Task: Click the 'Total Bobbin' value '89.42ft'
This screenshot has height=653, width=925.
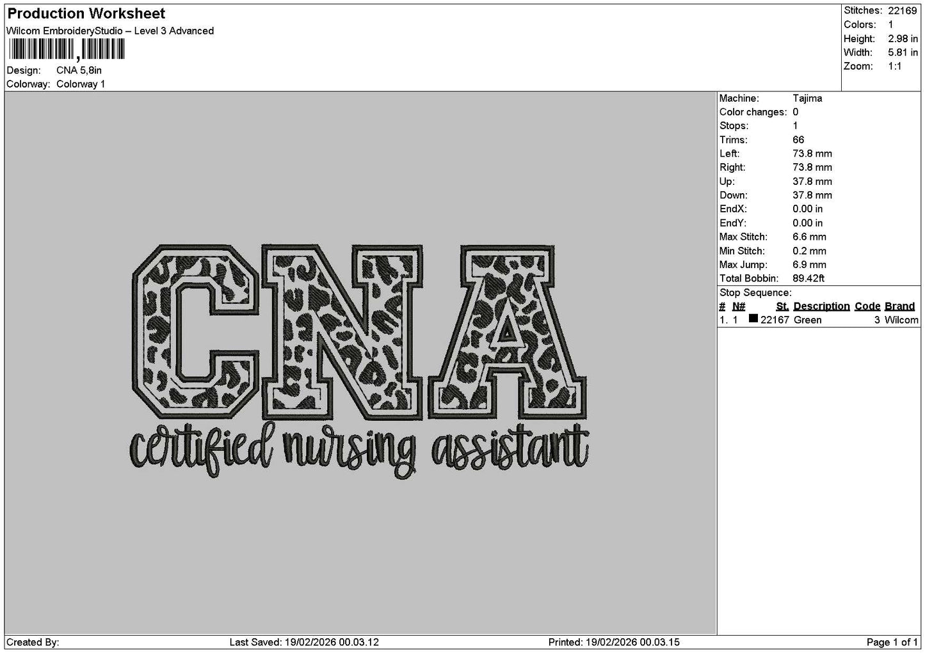Action: click(x=808, y=279)
